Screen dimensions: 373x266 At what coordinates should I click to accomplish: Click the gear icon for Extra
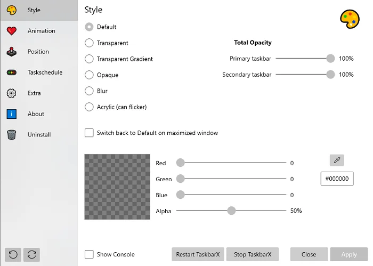(x=12, y=93)
